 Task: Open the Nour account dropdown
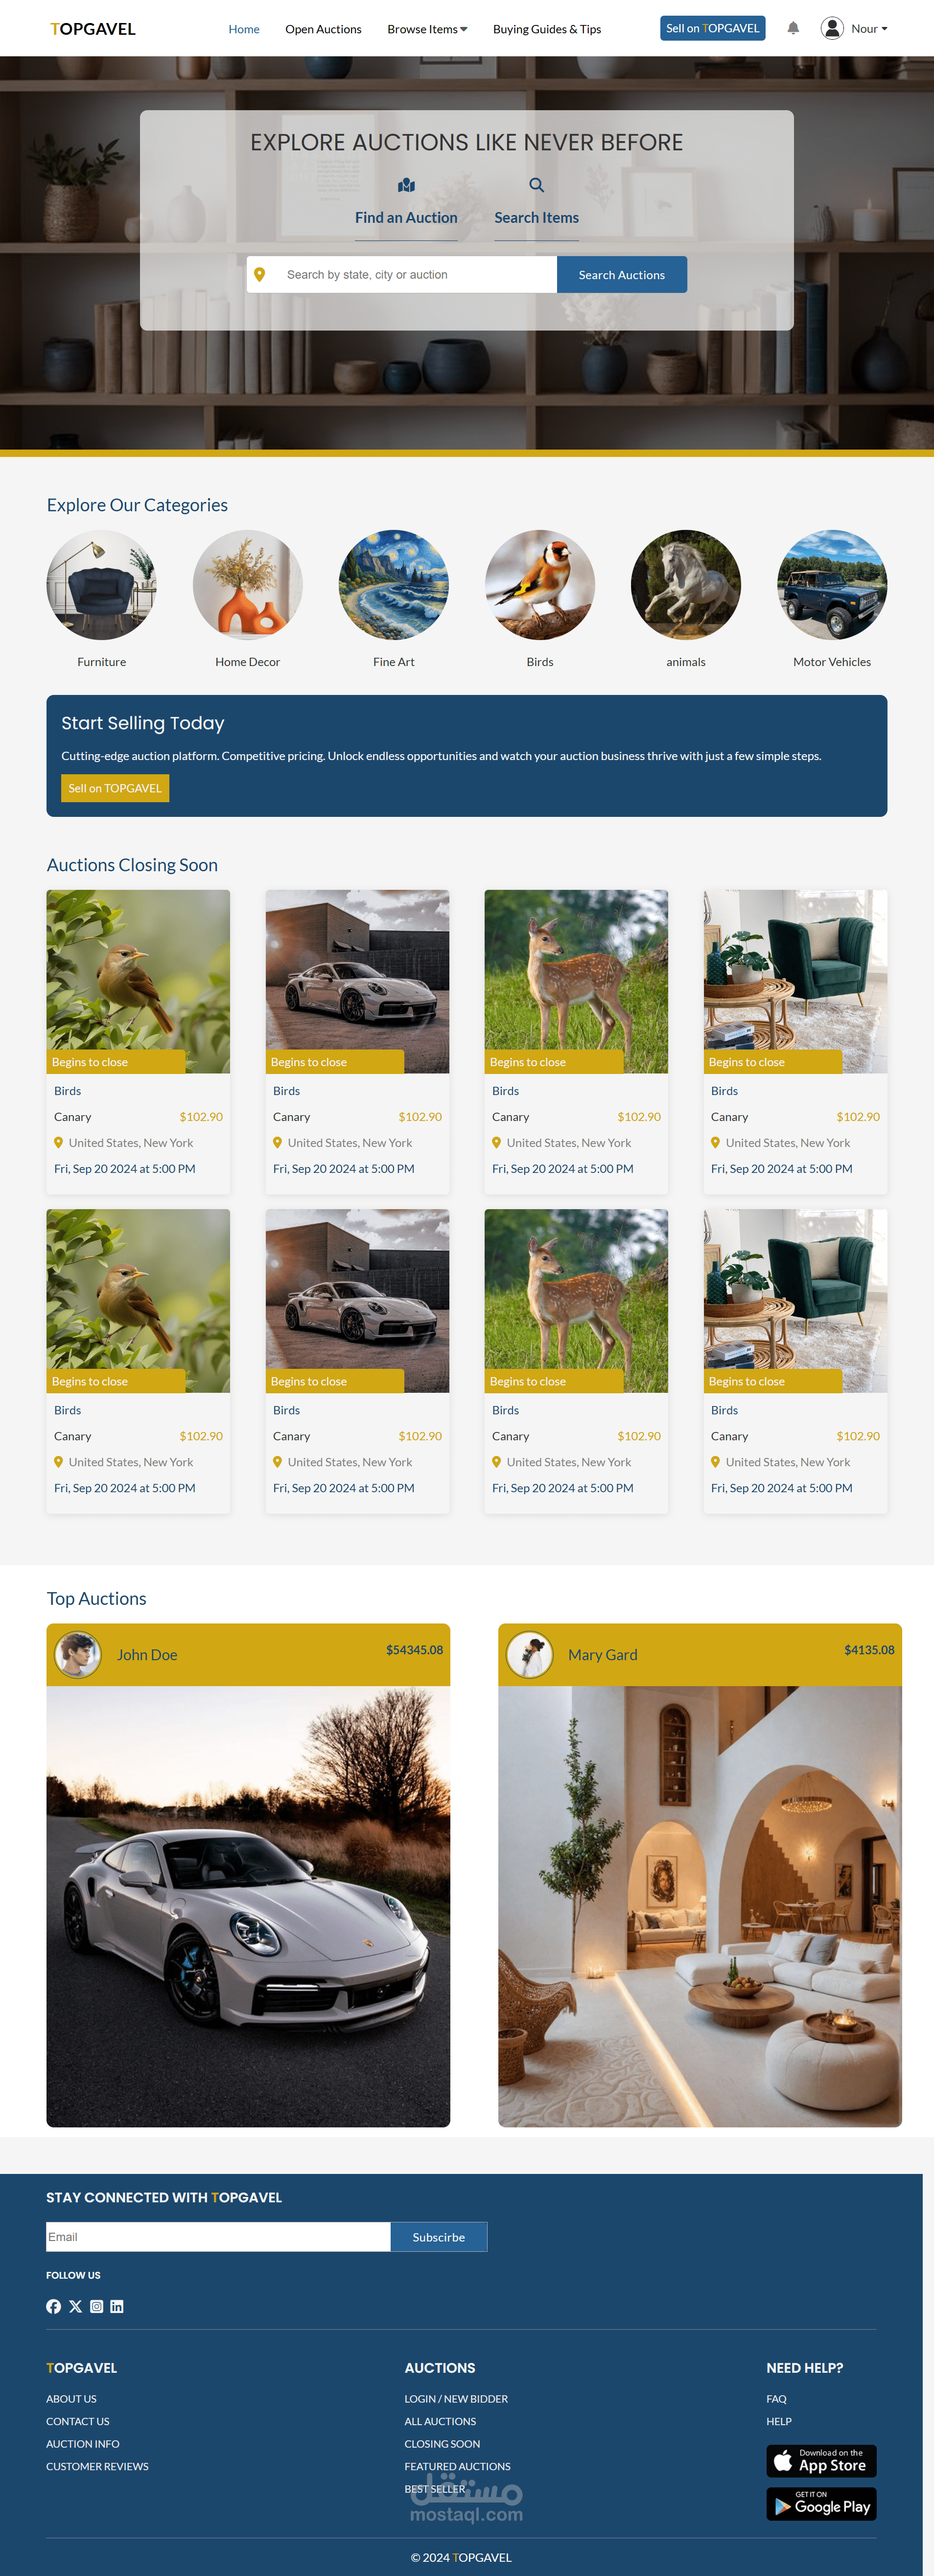(869, 29)
